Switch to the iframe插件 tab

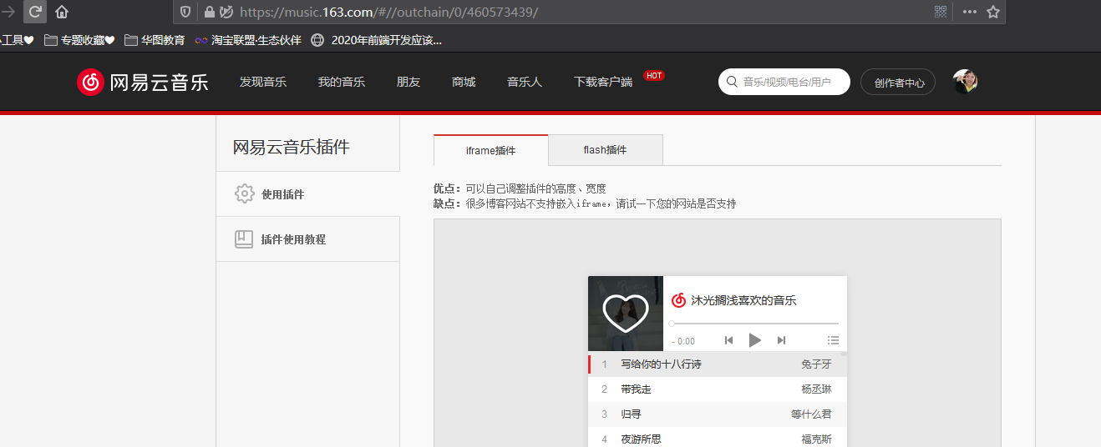tap(491, 150)
